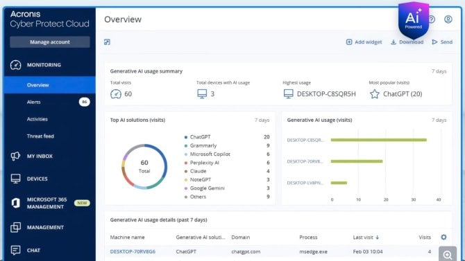Image resolution: width=465 pixels, height=261 pixels.
Task: Click the DESKTOP-70RV8 usage bar
Action: (x=357, y=161)
